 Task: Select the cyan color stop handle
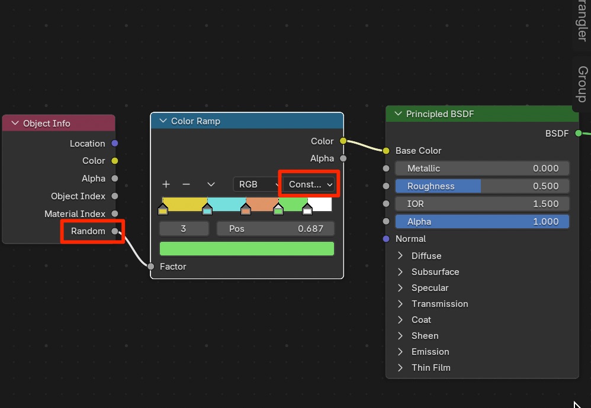pyautogui.click(x=207, y=209)
